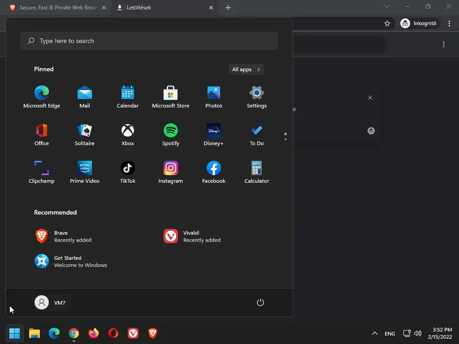Close the Secure, Fast & Private tab

(104, 8)
